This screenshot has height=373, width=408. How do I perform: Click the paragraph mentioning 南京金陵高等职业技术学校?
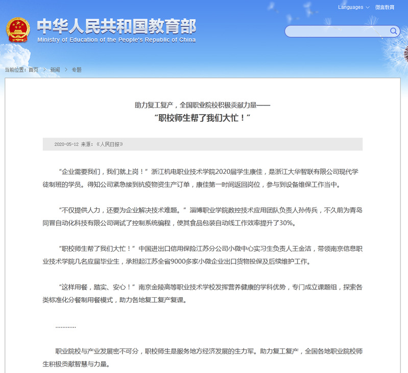point(202,293)
